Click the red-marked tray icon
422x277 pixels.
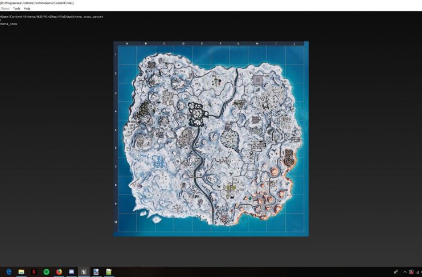click(411, 272)
